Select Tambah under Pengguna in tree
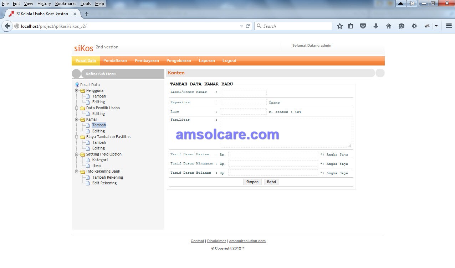The height and width of the screenshot is (268, 455). coord(99,96)
